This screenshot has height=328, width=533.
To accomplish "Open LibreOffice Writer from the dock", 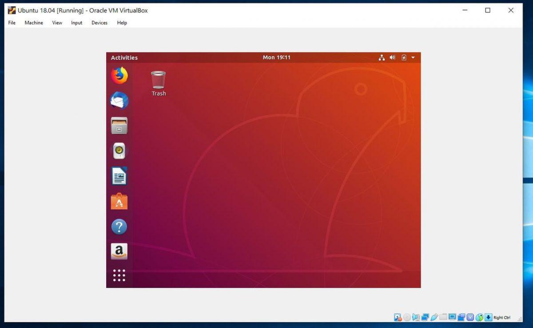I will pyautogui.click(x=119, y=176).
